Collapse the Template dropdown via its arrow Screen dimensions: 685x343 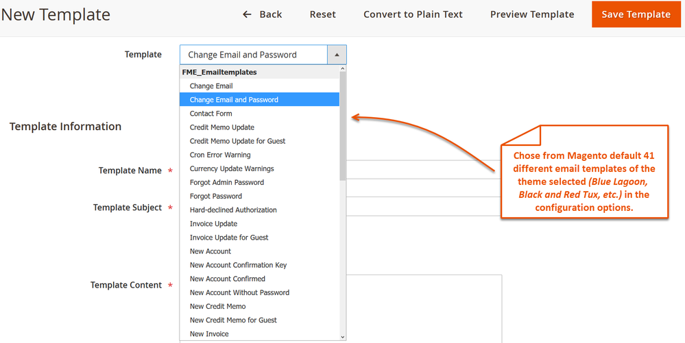coord(337,55)
